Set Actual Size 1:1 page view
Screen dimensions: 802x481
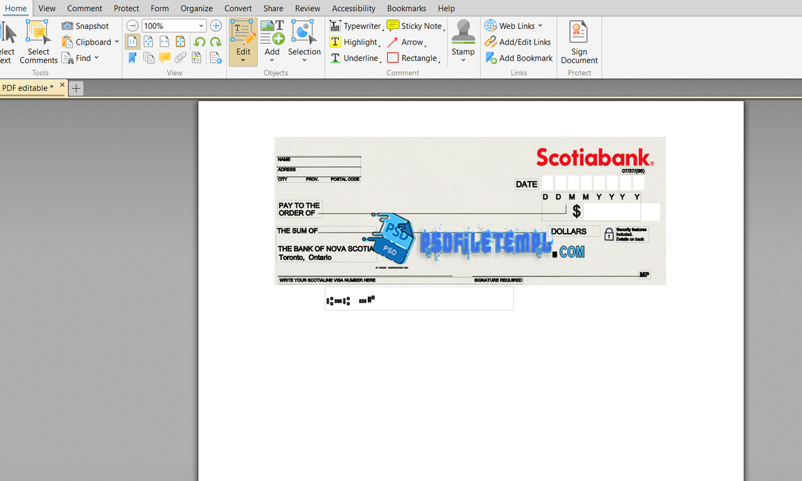coord(132,42)
